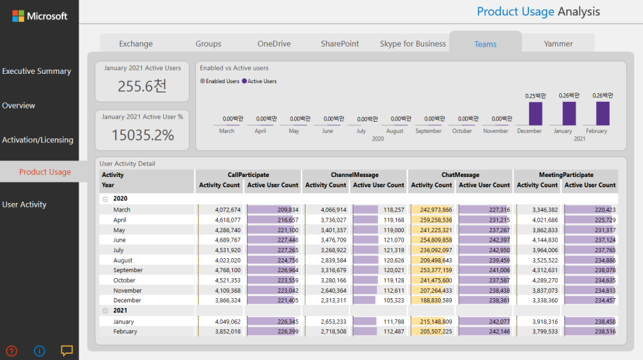Screen dimensions: 643x360
Task: Select the November row label
Action: [x=127, y=291]
